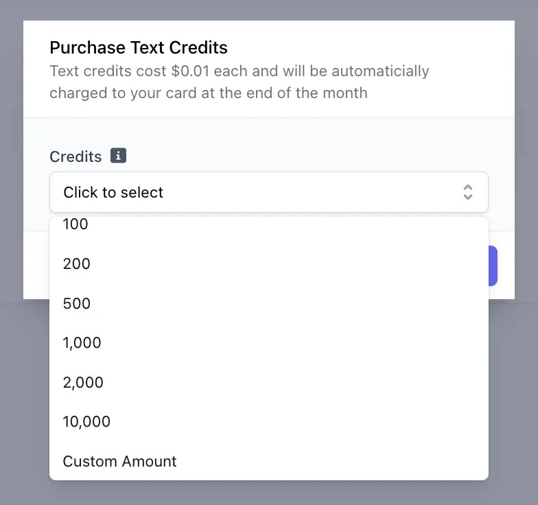The image size is (538, 505).
Task: Choose the 100 credits option
Action: coord(269,224)
